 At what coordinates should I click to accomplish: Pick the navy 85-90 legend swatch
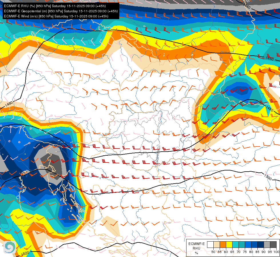point(261,244)
